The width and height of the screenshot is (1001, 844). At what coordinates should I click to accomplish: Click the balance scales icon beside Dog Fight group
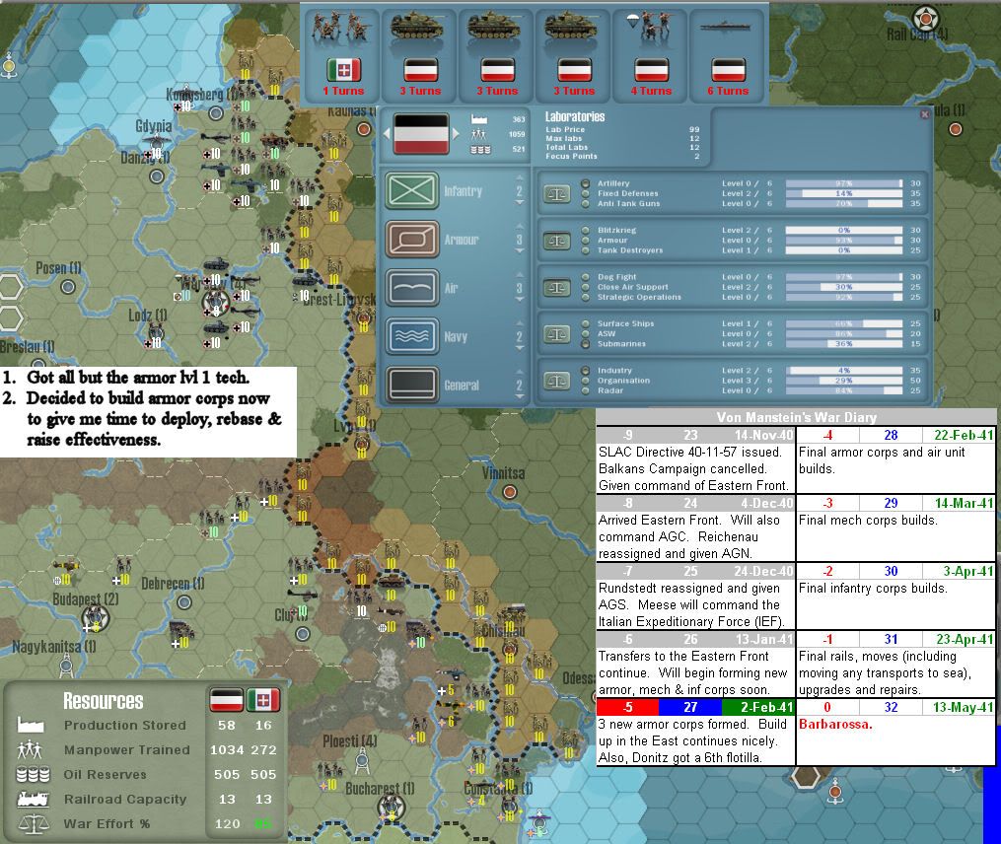pos(556,287)
